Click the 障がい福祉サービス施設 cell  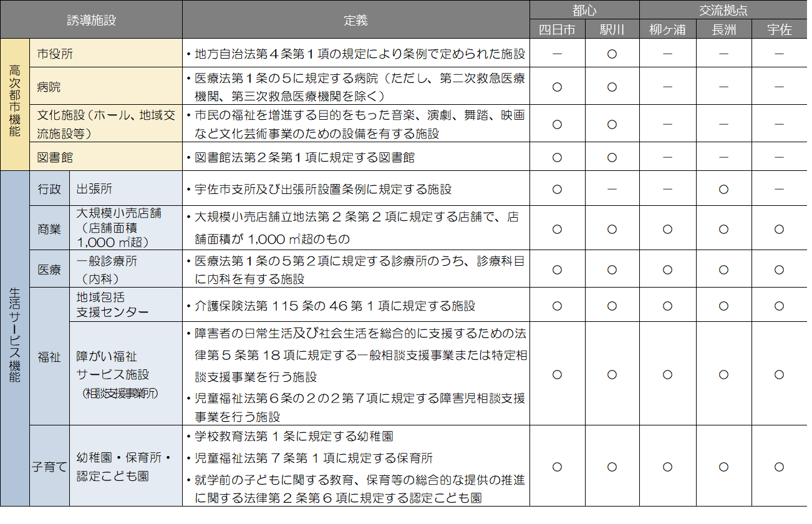[126, 374]
